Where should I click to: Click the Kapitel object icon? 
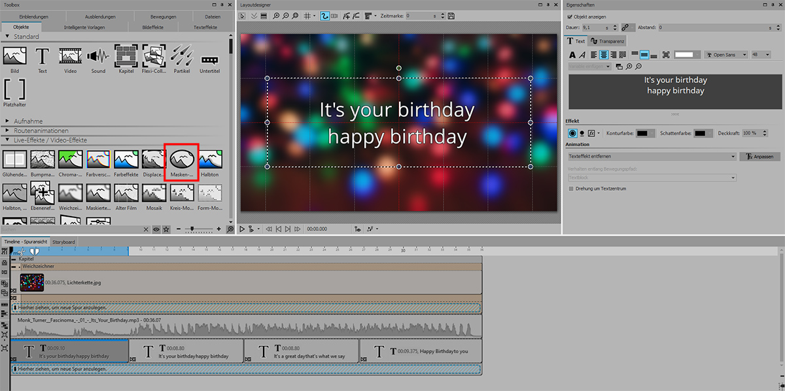(126, 57)
